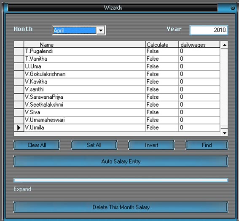The width and height of the screenshot is (239, 221).
Task: Click the Find button
Action: click(x=207, y=145)
